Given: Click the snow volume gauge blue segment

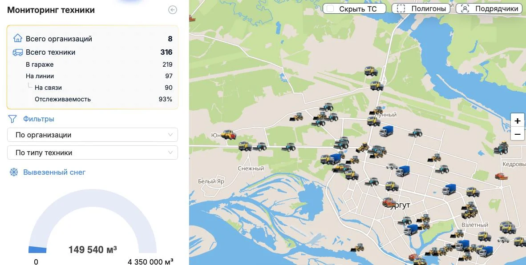Looking at the screenshot, I should pos(37,249).
